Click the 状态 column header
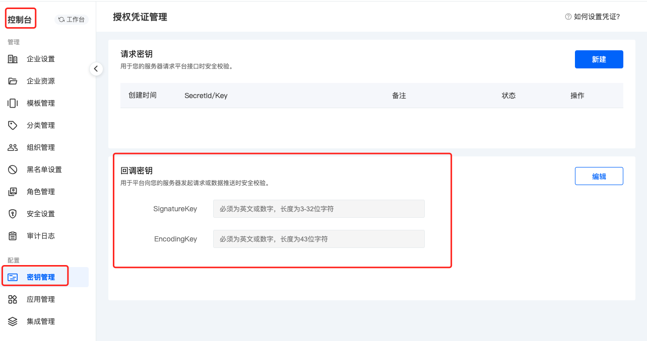This screenshot has width=647, height=341. point(508,96)
